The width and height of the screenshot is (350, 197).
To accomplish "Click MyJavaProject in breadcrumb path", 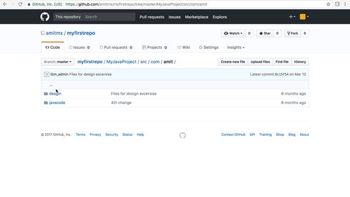I will tap(121, 62).
